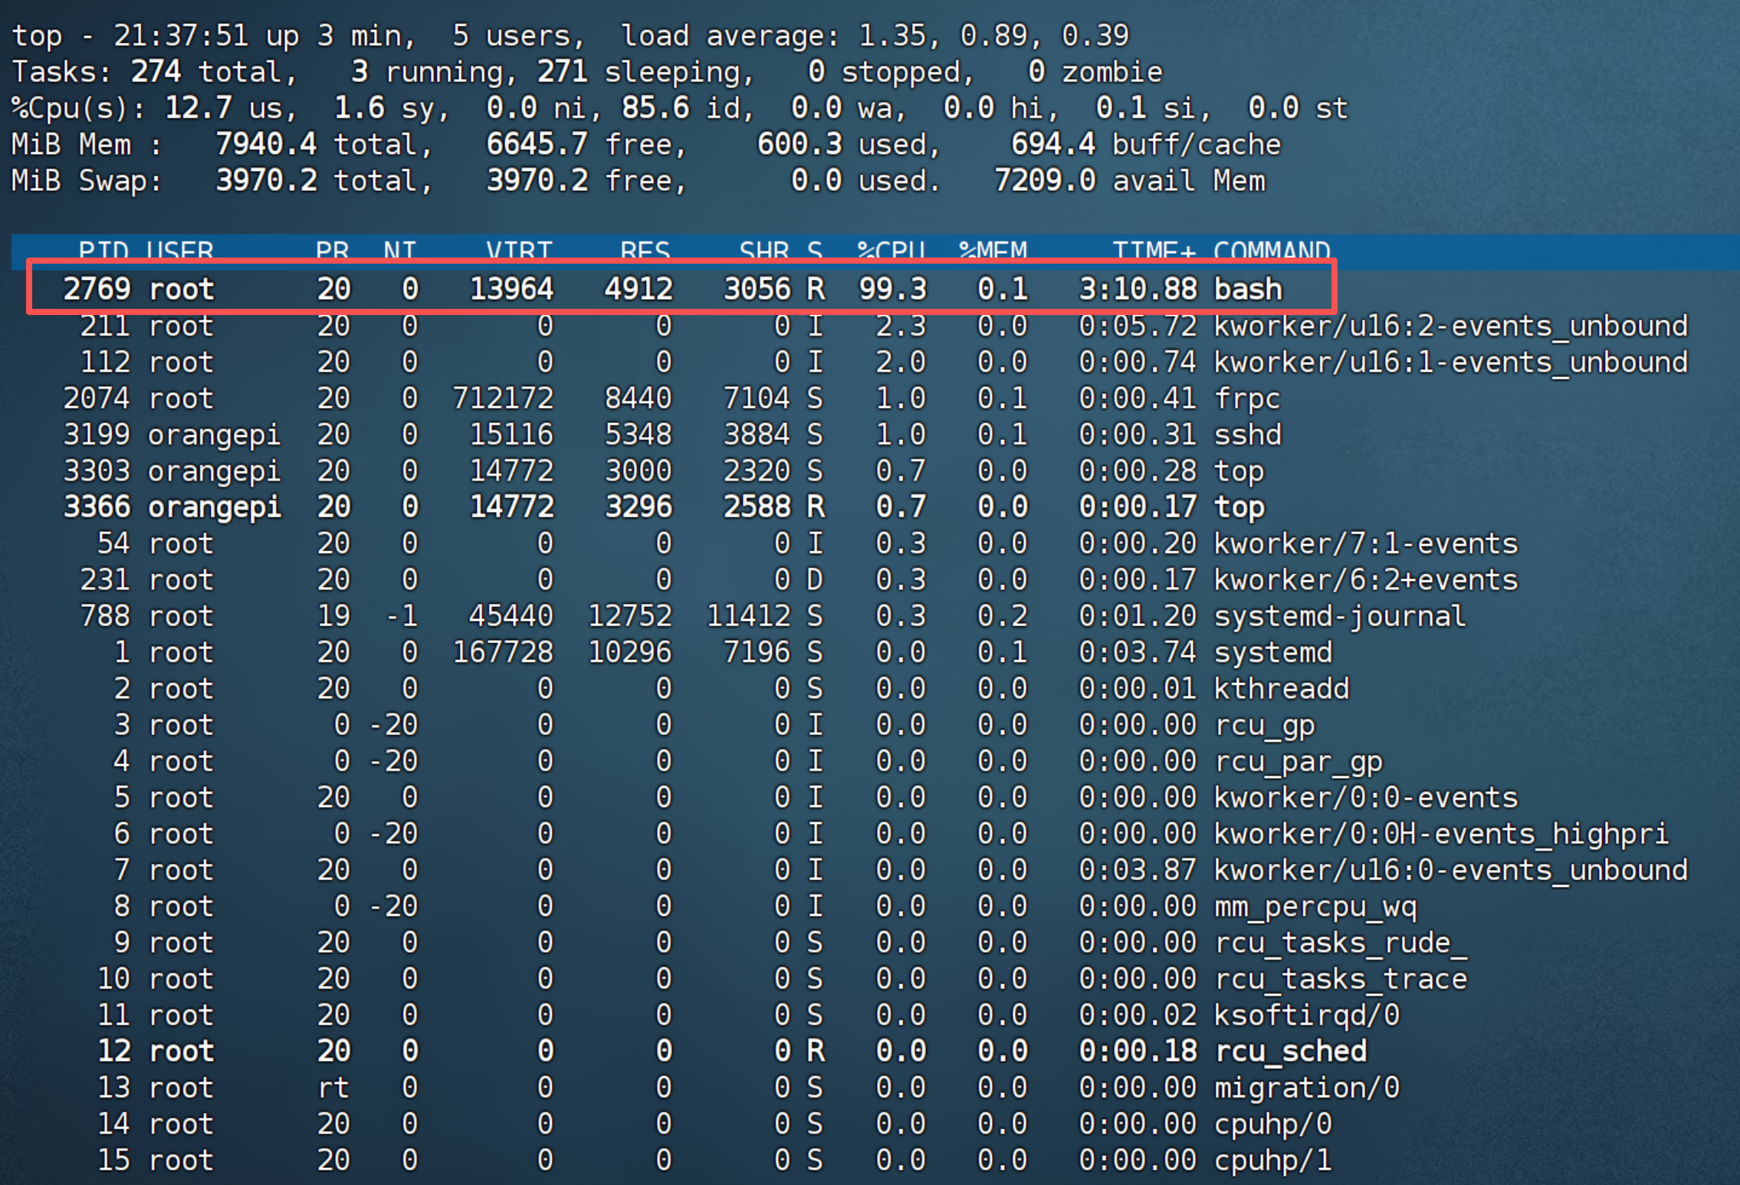Click the migration/0 command
1740x1185 pixels.
click(1307, 1088)
